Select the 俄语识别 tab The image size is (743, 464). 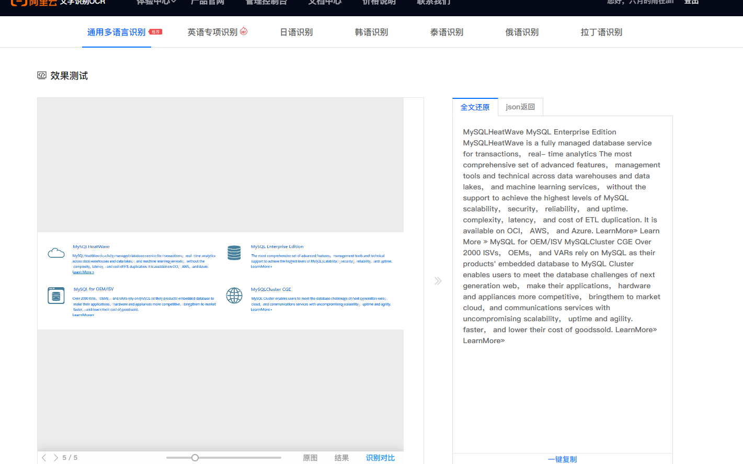(522, 32)
